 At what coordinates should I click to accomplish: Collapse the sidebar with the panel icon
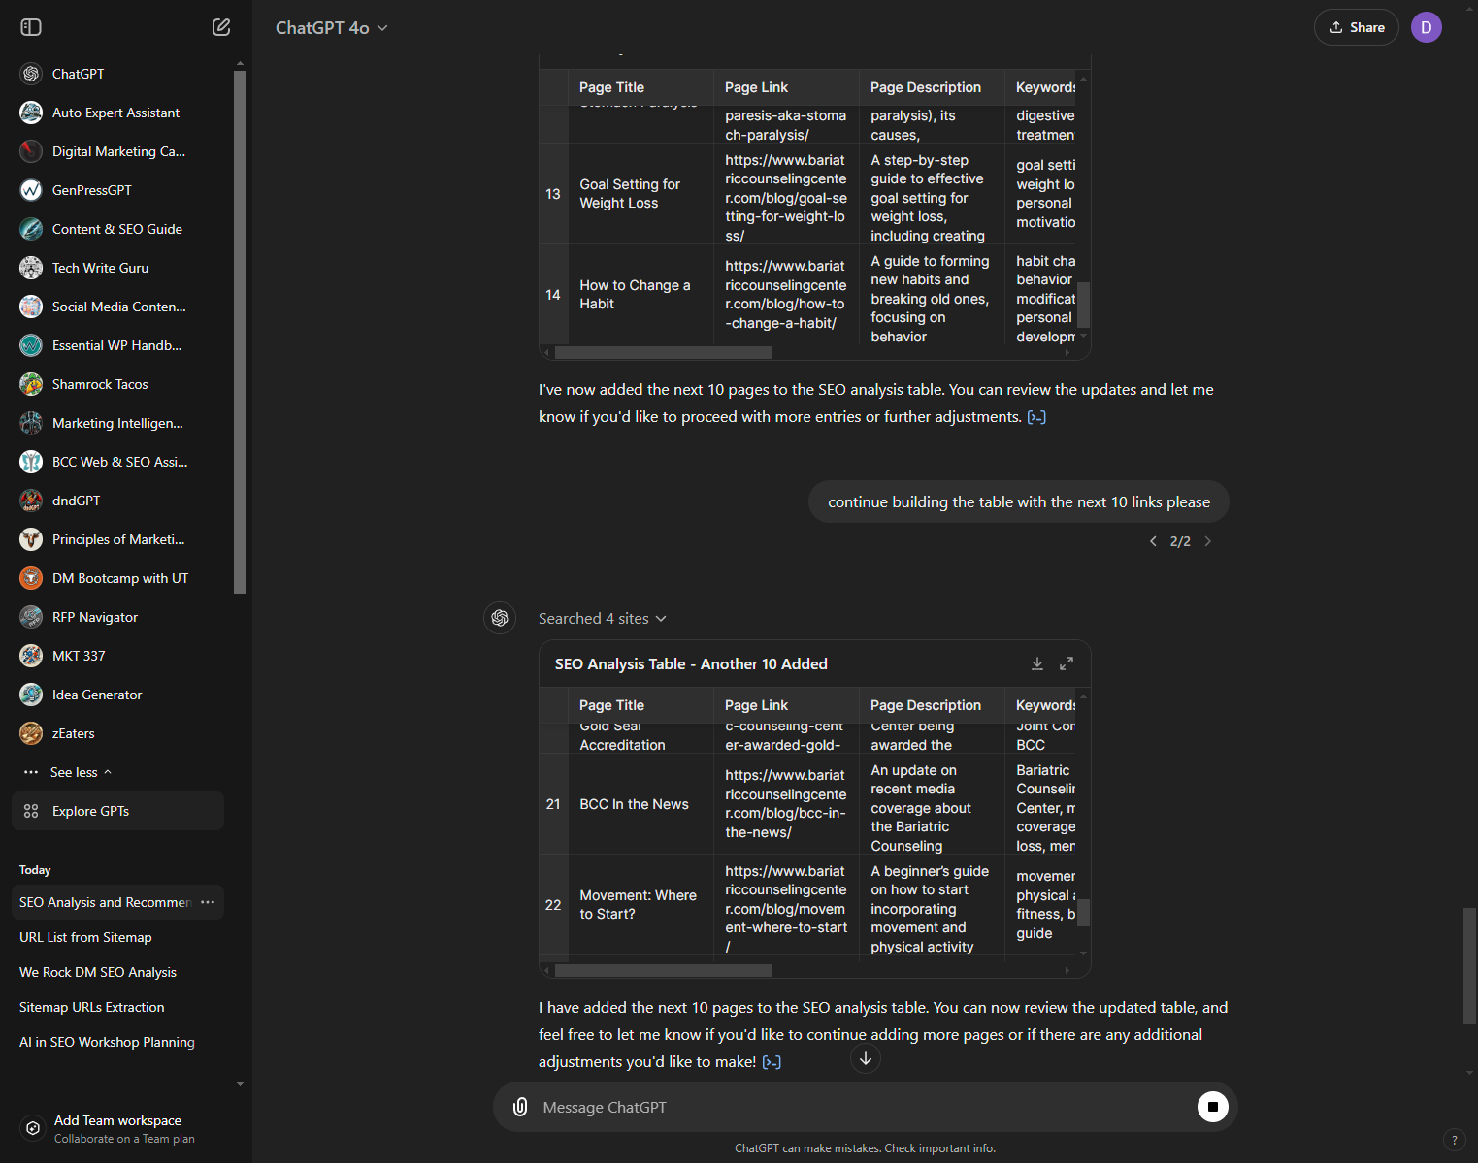click(31, 27)
